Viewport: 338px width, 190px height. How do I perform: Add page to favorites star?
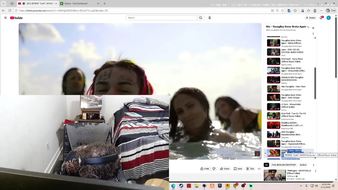(282, 11)
